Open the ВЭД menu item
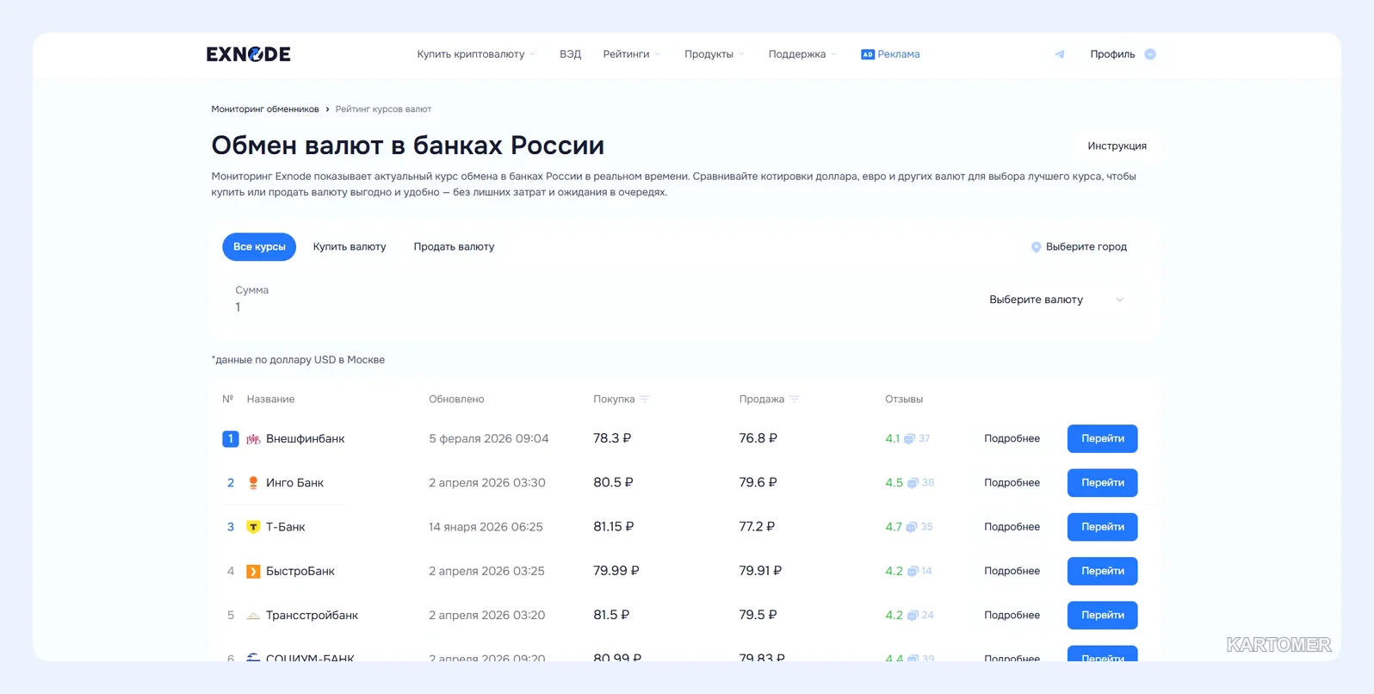This screenshot has height=694, width=1374. pyautogui.click(x=570, y=54)
